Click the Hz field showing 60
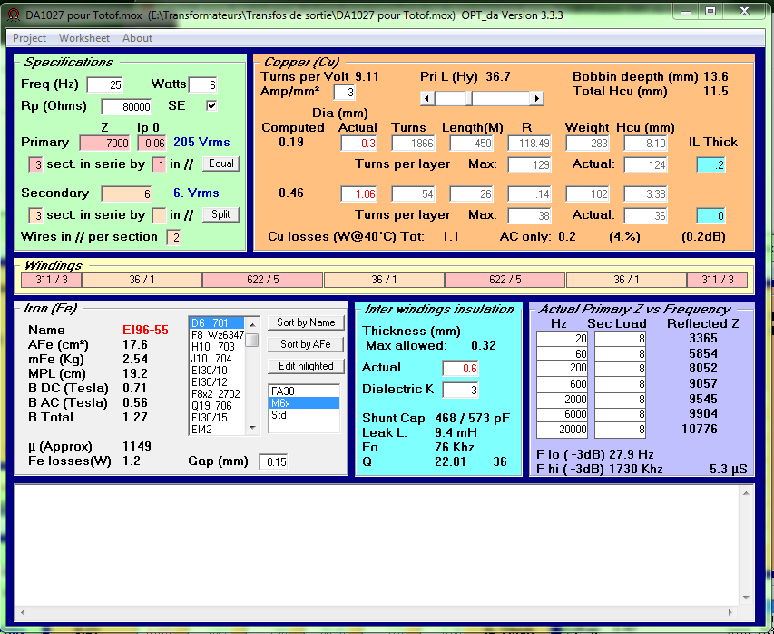Viewport: 774px width, 634px height. (563, 354)
